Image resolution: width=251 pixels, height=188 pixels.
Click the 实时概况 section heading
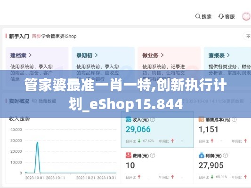[x=19, y=101]
